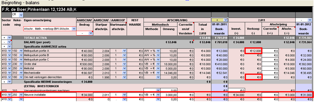Open the yellow '+' dropdown above 01-01-2011
Image resolution: width=314 pixels, height=102 pixels.
pos(226,20)
